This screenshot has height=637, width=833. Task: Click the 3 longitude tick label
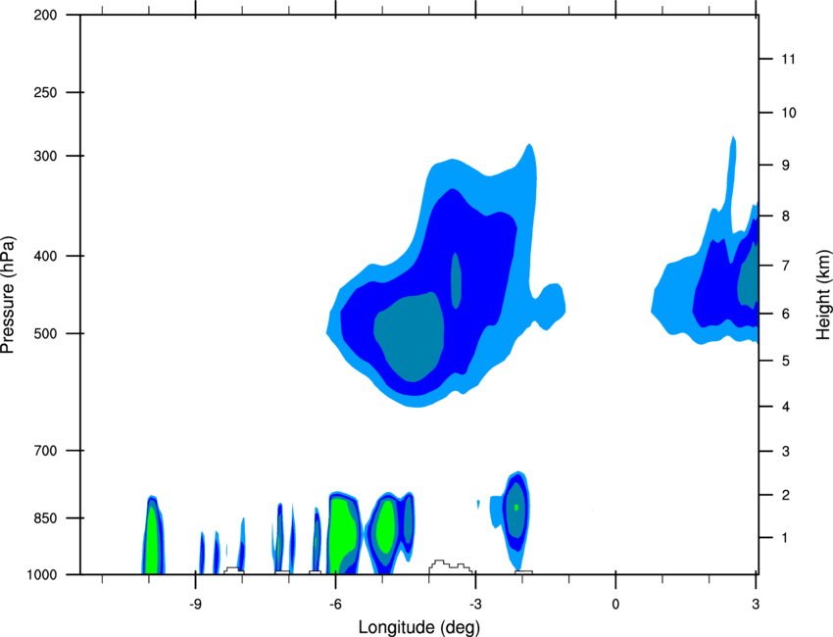[x=756, y=605]
